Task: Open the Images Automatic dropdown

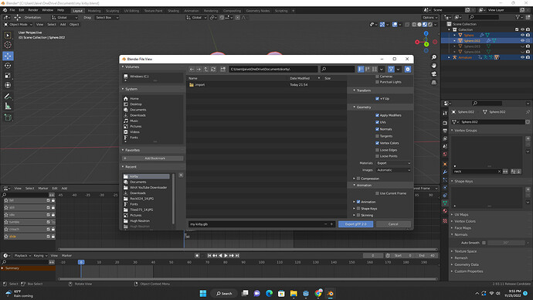Action: coord(393,170)
